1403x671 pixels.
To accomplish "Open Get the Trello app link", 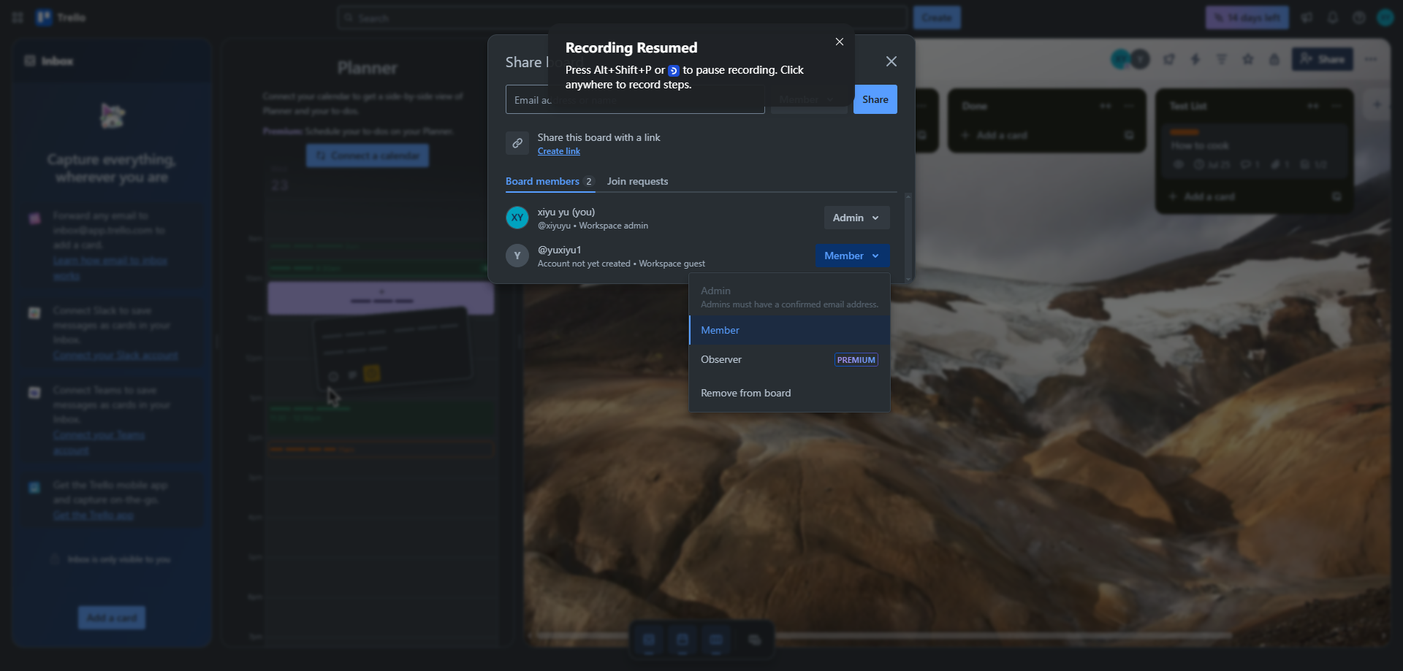I will pyautogui.click(x=94, y=515).
